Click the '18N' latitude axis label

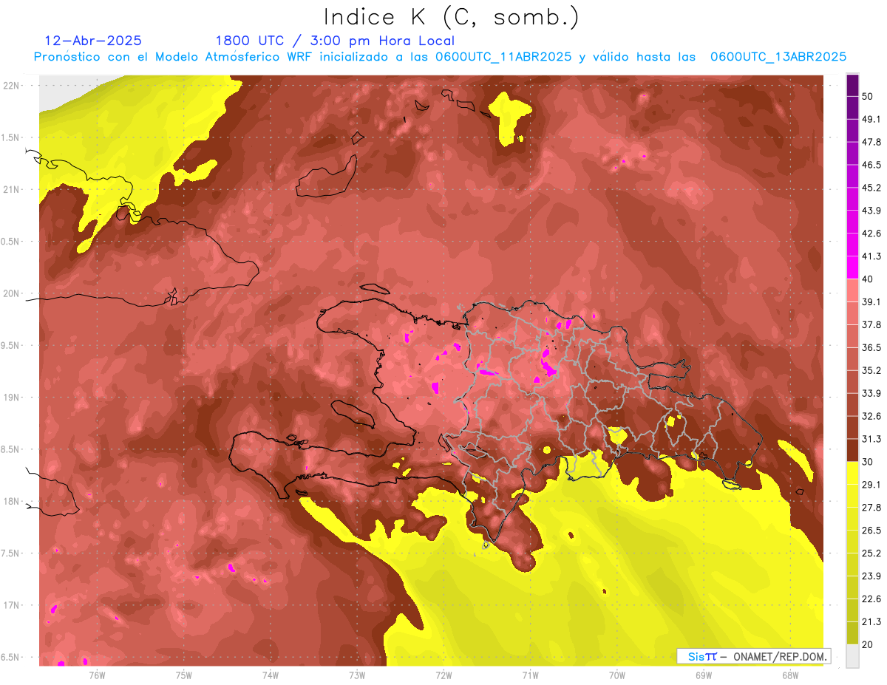[x=12, y=501]
